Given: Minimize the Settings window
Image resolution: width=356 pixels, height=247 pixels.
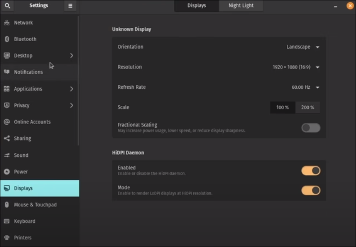Looking at the screenshot, I should [x=335, y=6].
